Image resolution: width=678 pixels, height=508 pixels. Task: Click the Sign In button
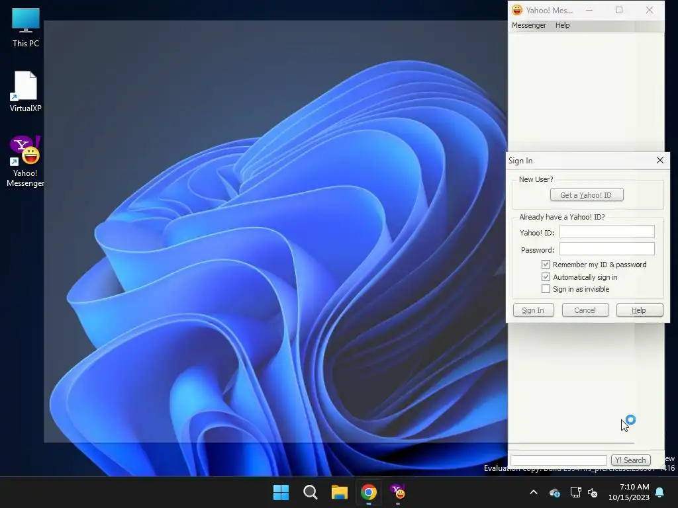click(533, 310)
